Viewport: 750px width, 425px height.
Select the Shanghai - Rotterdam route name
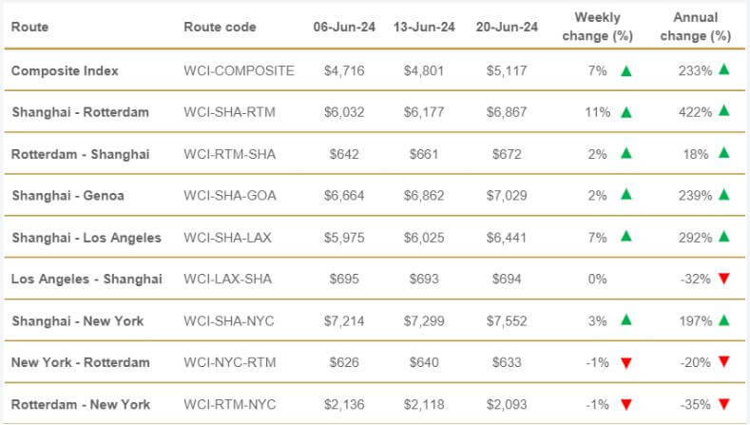pos(80,112)
